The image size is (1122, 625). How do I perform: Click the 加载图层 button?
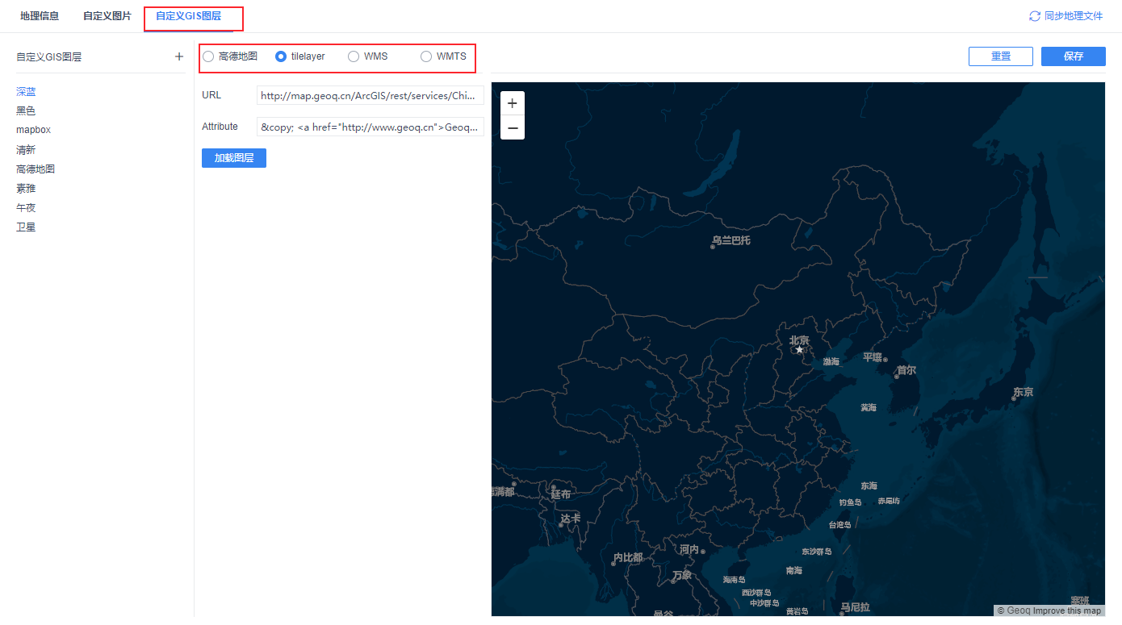click(234, 158)
